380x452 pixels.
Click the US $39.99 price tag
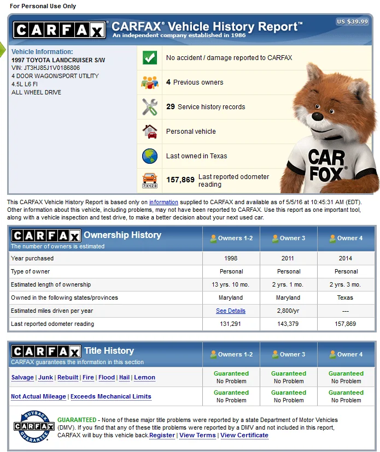coord(352,22)
